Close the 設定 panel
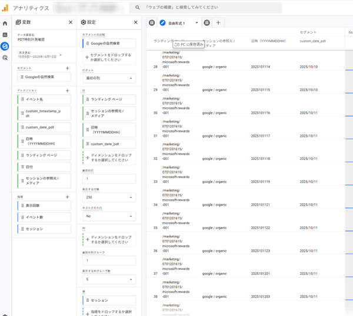 point(136,22)
